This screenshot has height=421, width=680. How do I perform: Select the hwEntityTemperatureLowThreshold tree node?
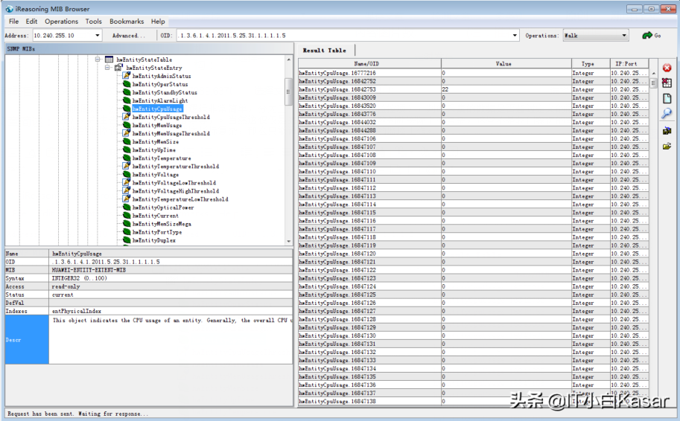point(180,199)
